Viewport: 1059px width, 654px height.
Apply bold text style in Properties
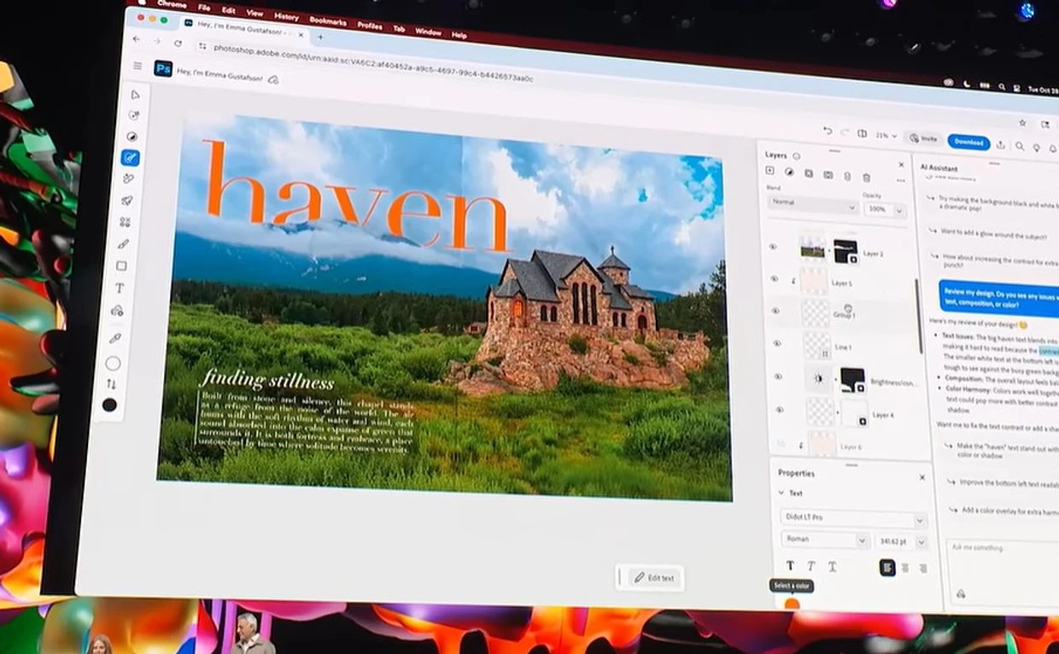(x=790, y=565)
